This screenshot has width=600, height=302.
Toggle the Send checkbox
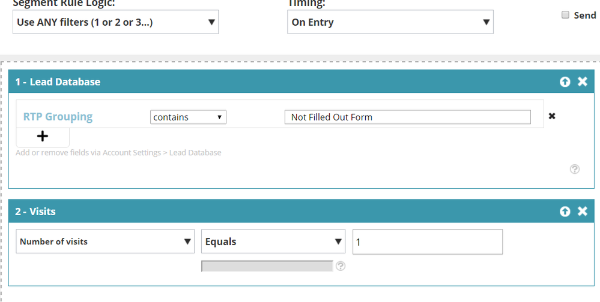point(565,16)
